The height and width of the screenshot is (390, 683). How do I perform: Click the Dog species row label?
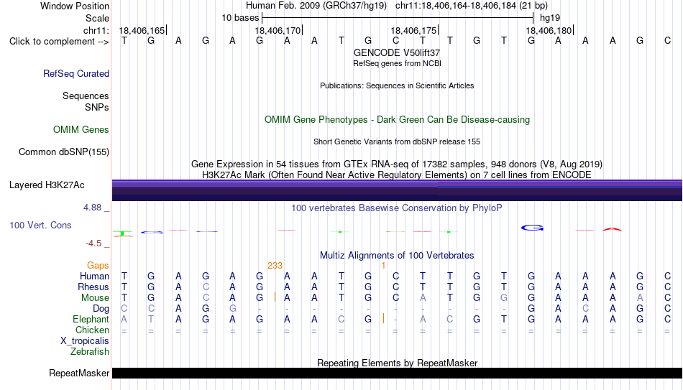click(x=101, y=309)
